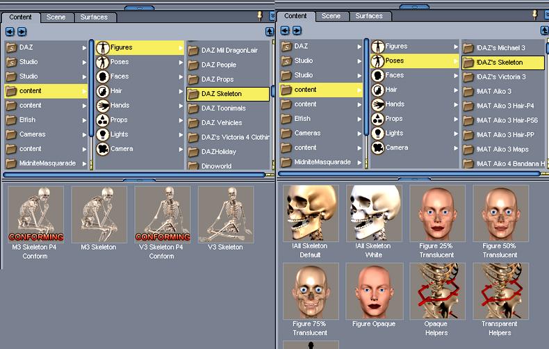Screen dimensions: 549x349
Task: Expand DAZ arrow in left panel
Action: [84, 48]
